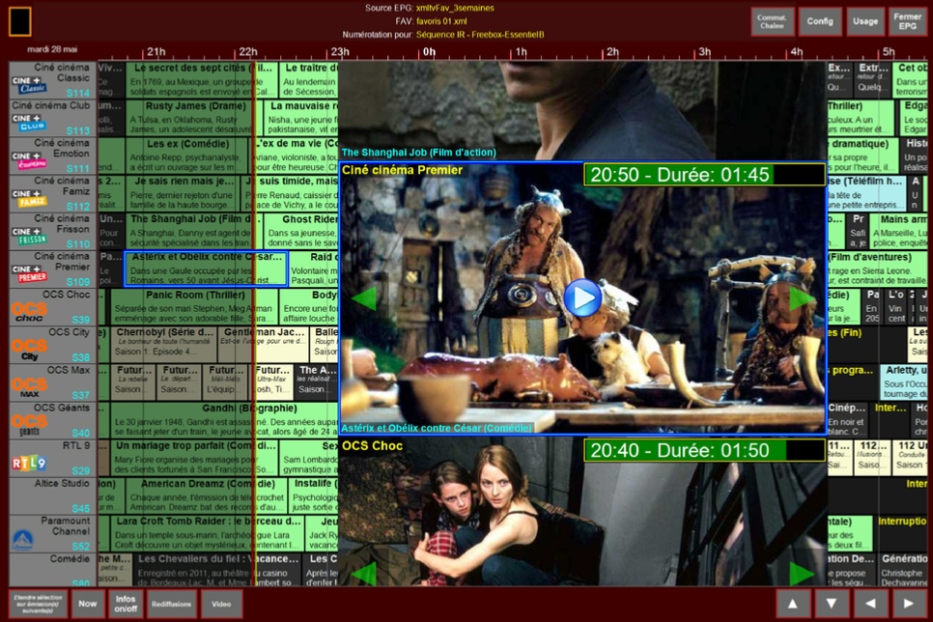Select the RTL 9 channel logo

[29, 463]
